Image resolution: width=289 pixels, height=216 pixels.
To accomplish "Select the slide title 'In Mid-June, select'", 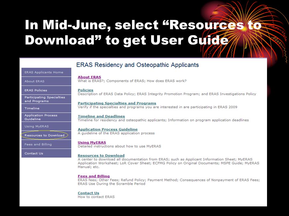I will [x=143, y=32].
